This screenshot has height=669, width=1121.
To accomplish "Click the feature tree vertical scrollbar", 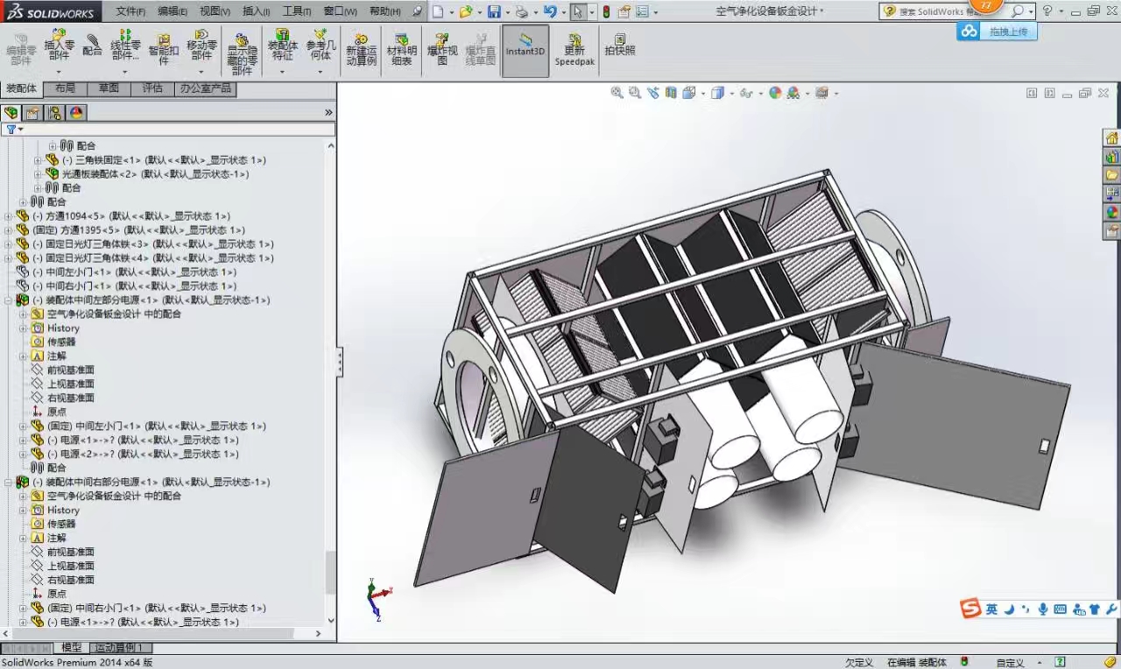I will (330, 573).
